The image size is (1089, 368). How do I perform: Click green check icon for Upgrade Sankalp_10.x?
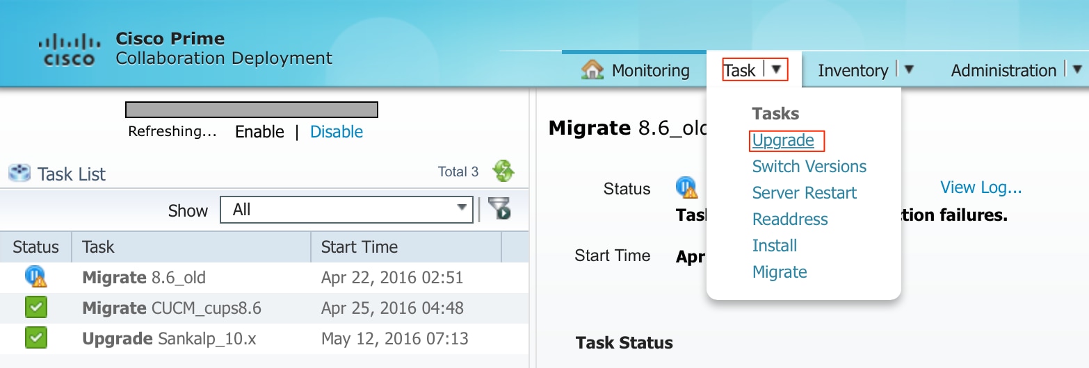point(36,338)
